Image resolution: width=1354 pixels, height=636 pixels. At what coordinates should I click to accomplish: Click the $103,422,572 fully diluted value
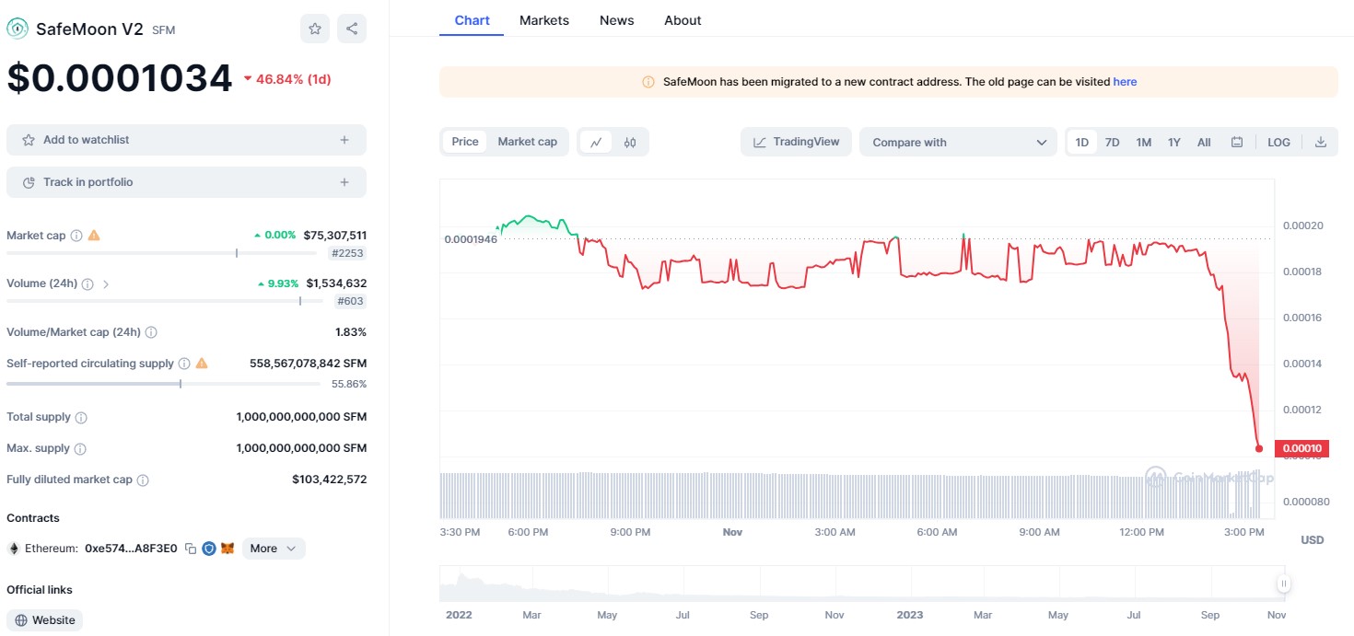(329, 480)
